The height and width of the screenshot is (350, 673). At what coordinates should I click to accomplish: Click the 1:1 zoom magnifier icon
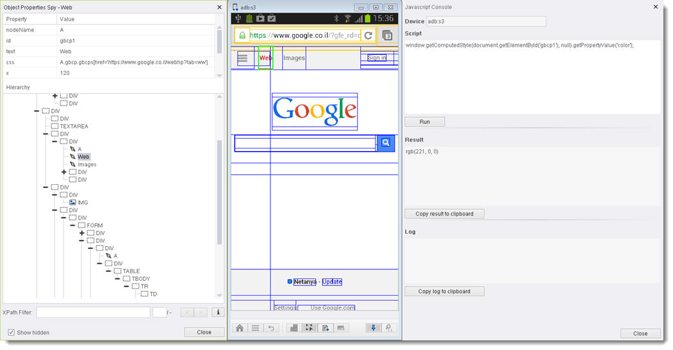pos(388,328)
